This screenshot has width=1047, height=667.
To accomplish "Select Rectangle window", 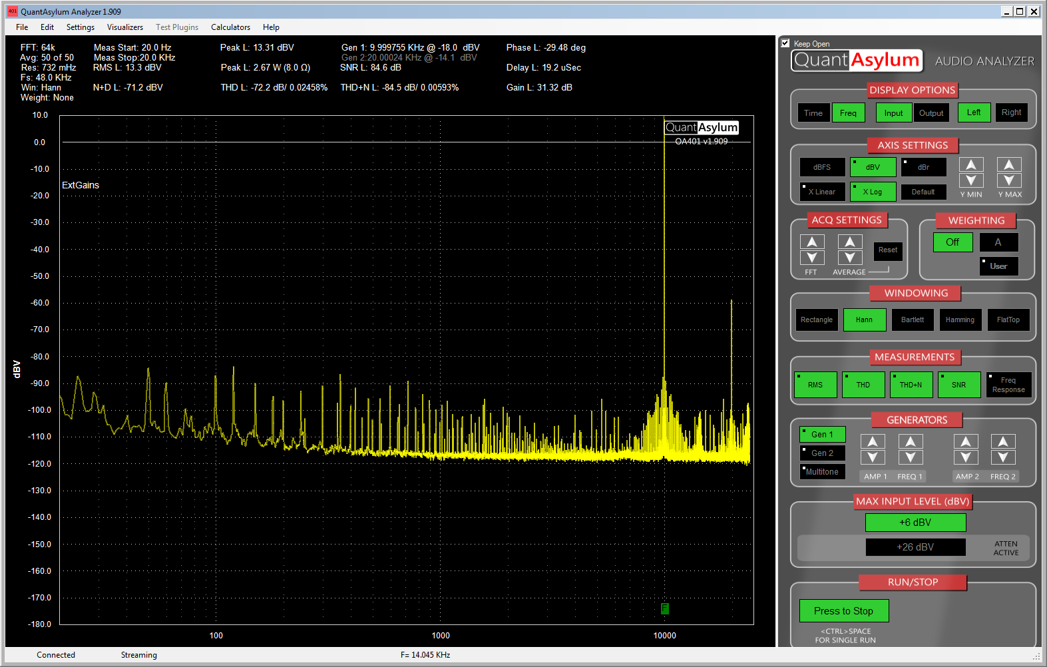I will coord(817,320).
